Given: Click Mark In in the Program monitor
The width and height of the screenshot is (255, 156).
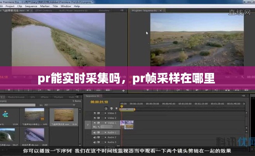Looking at the screenshot, I should coord(157,90).
